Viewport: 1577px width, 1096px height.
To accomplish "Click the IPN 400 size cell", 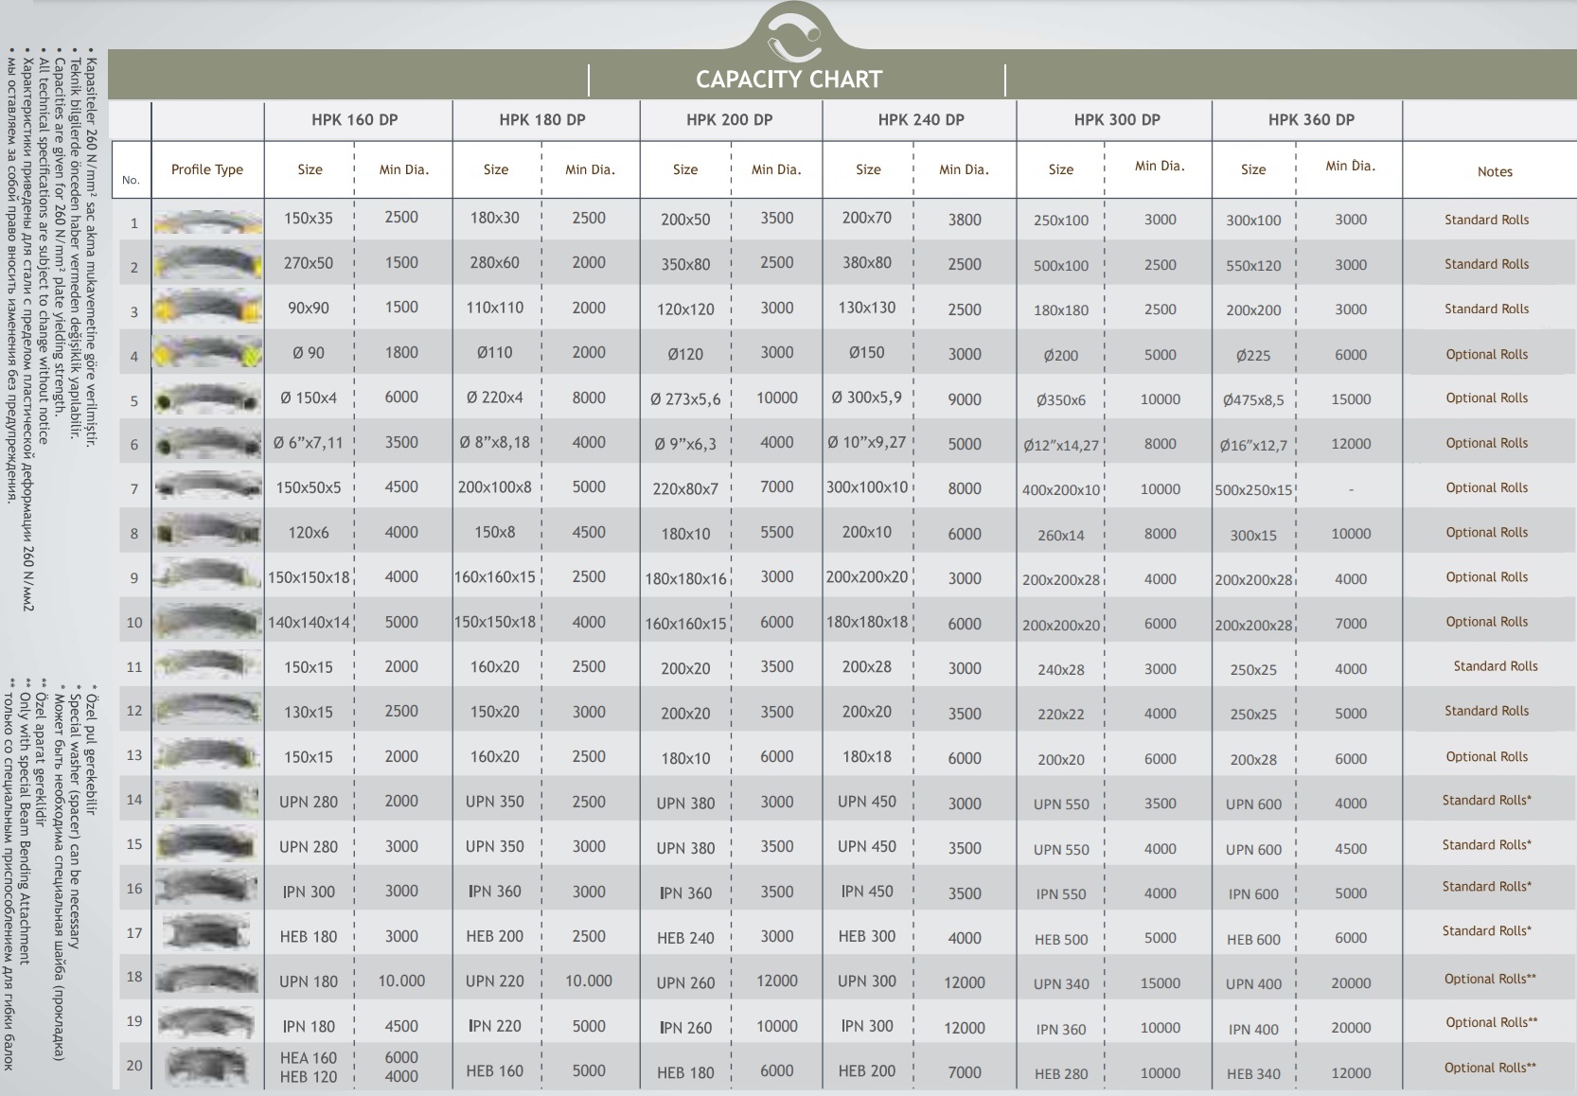I will click(1253, 1030).
